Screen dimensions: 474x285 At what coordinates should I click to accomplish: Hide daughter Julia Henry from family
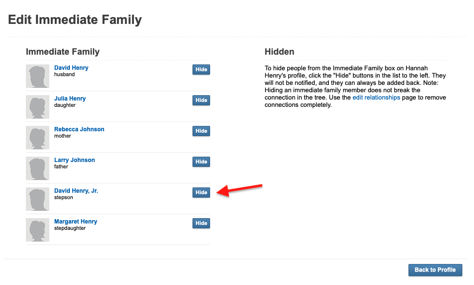tap(201, 100)
